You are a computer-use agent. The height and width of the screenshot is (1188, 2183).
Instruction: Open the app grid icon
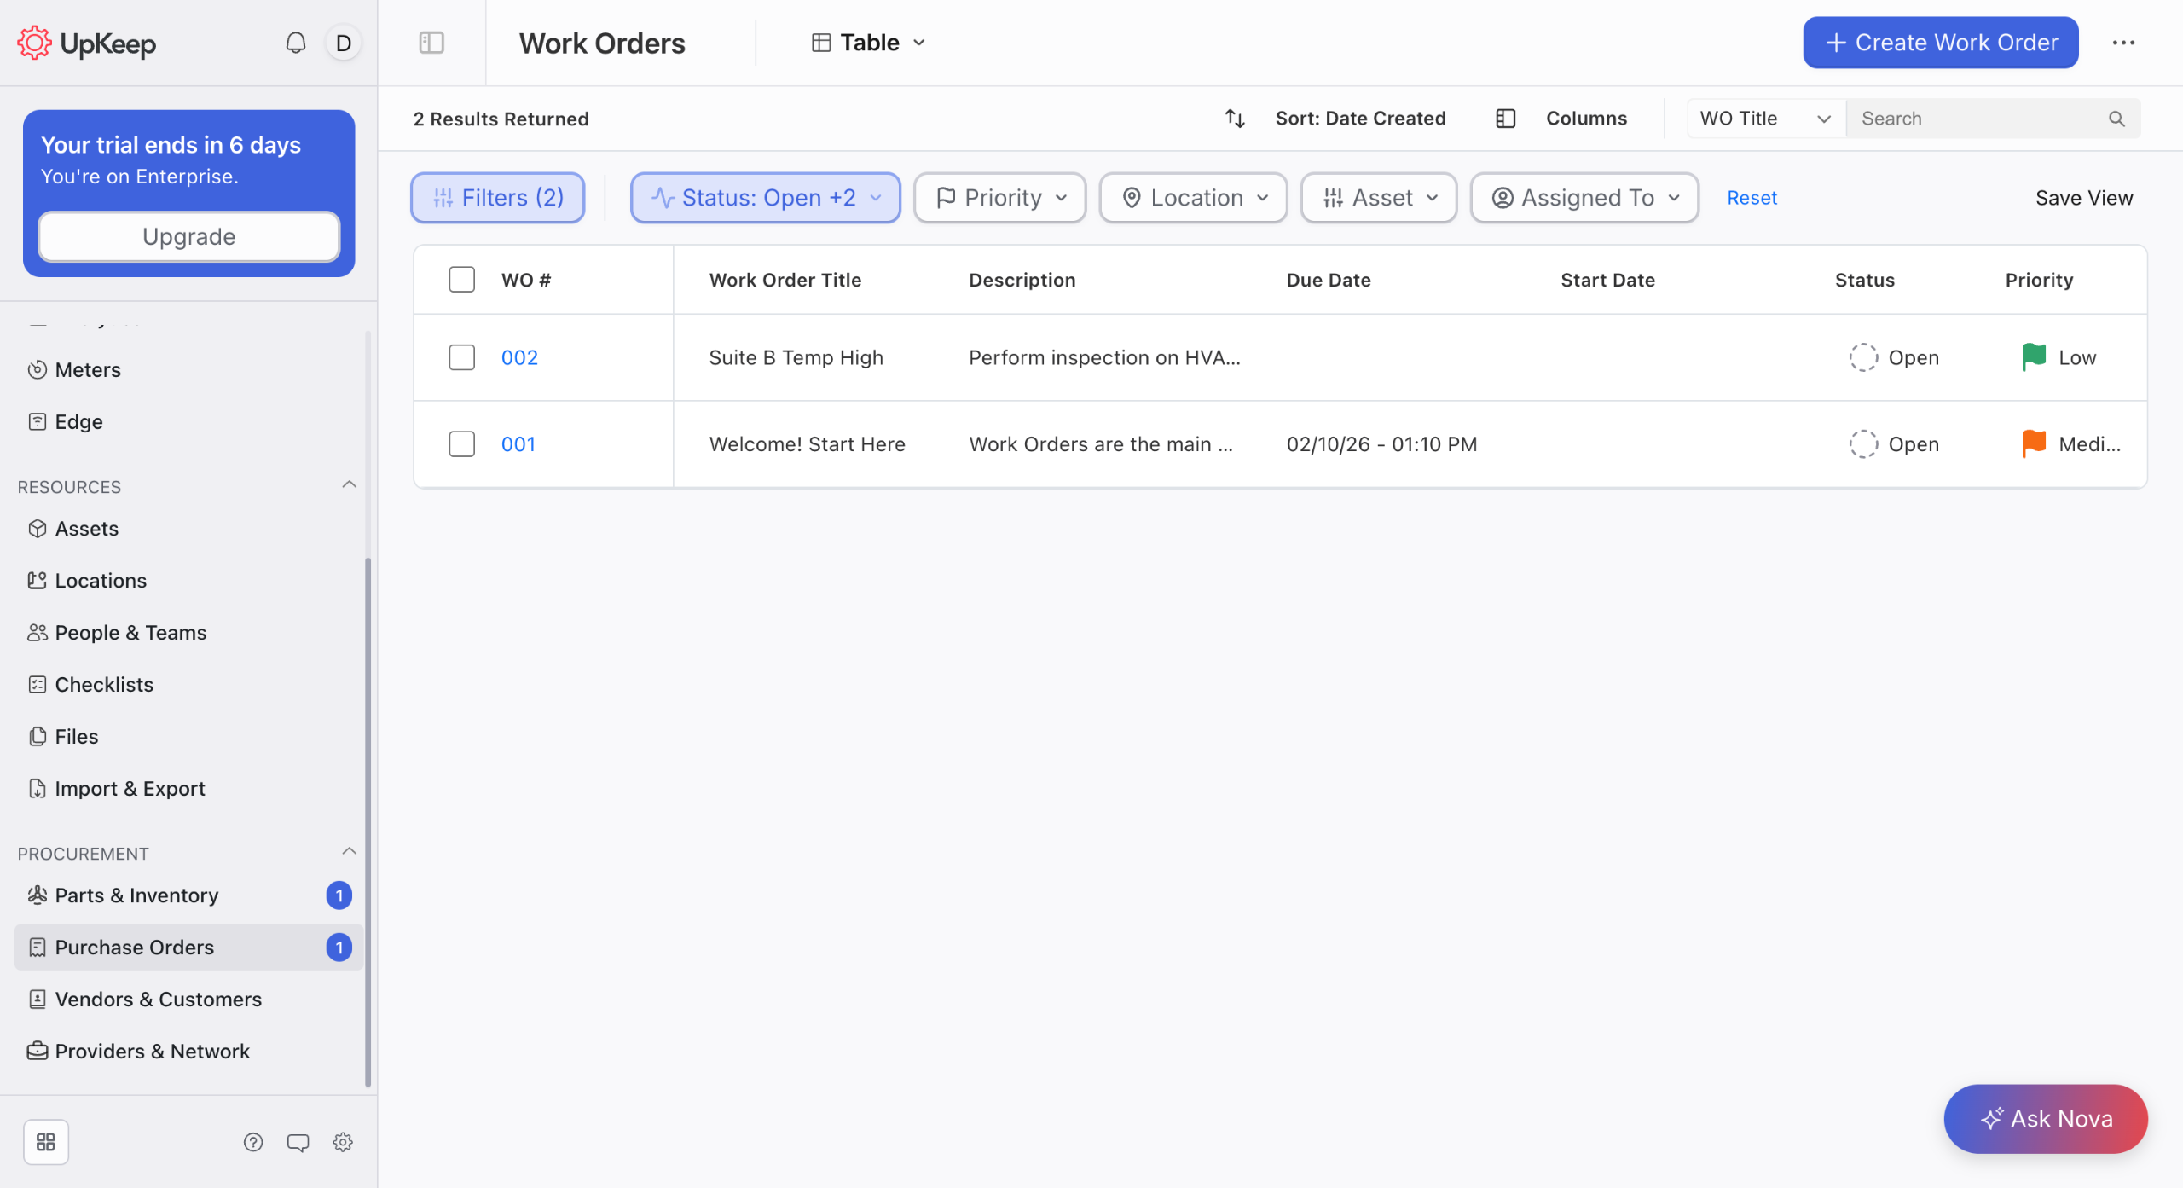(x=46, y=1142)
